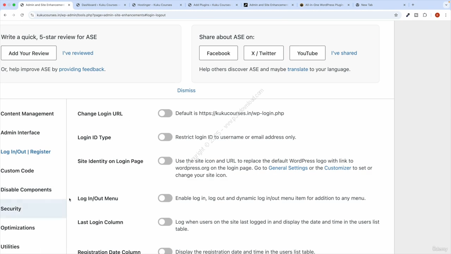Bookmark this page with the star icon
Image resolution: width=451 pixels, height=254 pixels.
tap(396, 15)
